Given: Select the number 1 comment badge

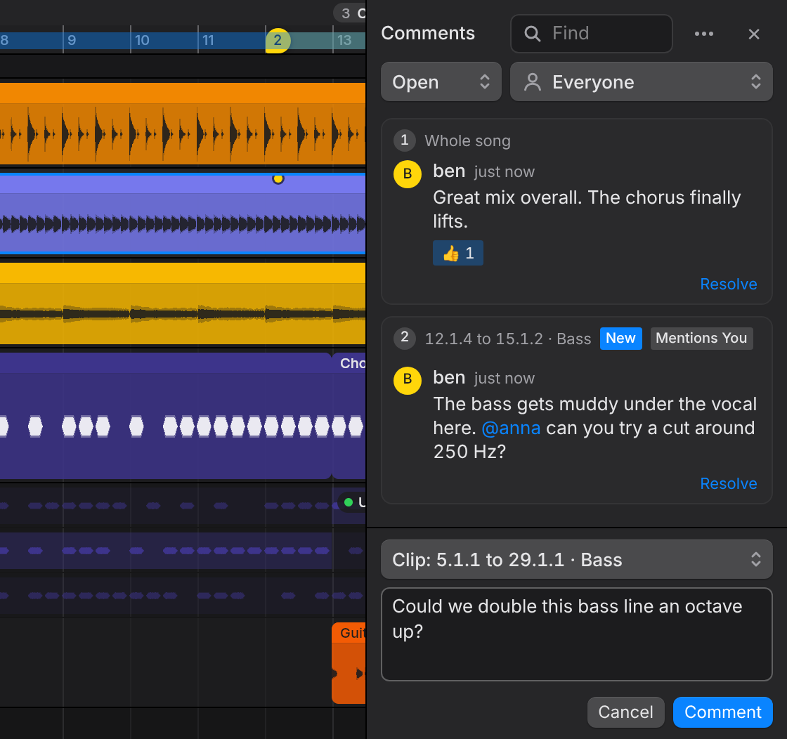Looking at the screenshot, I should click(x=405, y=140).
